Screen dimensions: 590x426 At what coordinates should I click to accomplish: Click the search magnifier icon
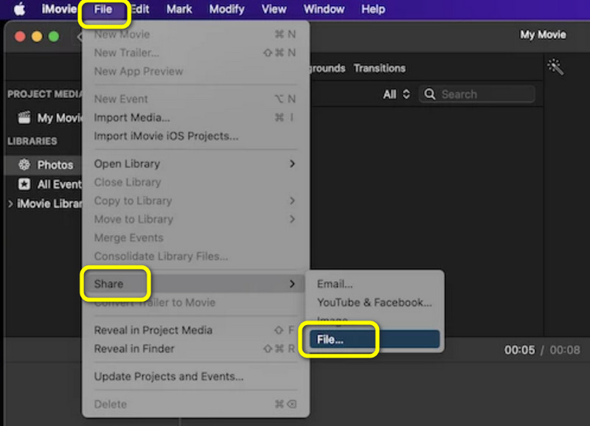(x=430, y=94)
